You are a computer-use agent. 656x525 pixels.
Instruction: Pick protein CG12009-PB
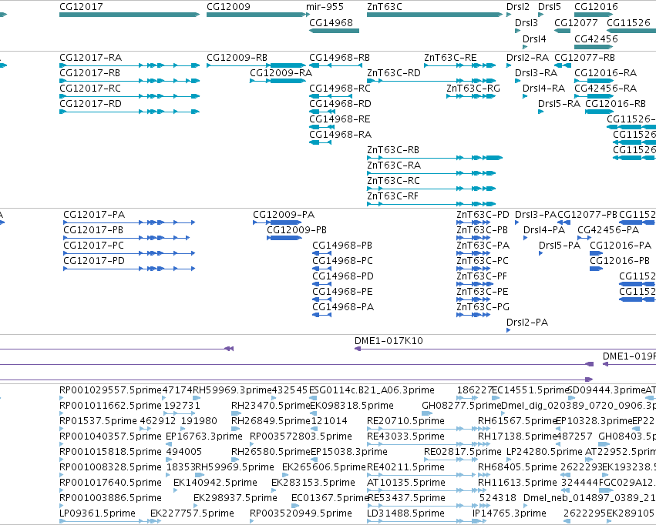point(297,229)
